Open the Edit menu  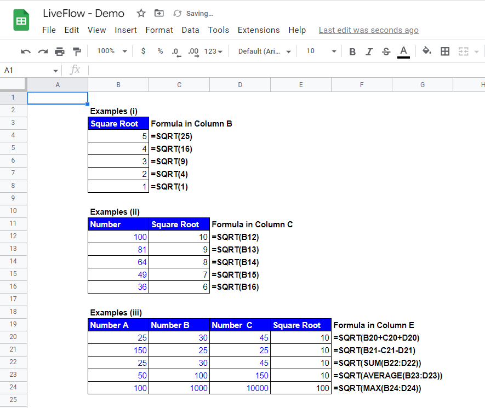click(x=71, y=30)
